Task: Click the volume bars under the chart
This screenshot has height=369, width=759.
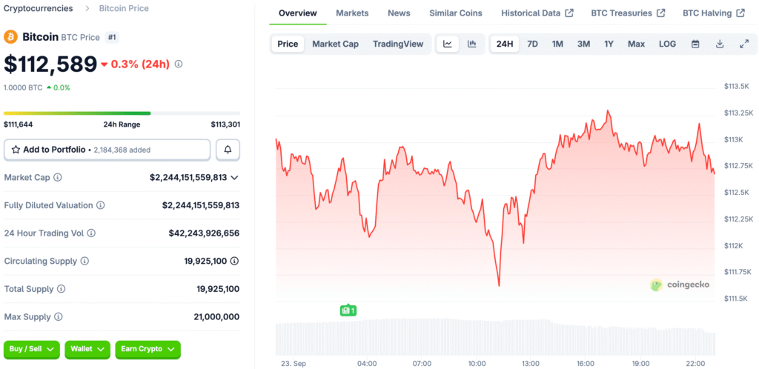Action: [494, 338]
